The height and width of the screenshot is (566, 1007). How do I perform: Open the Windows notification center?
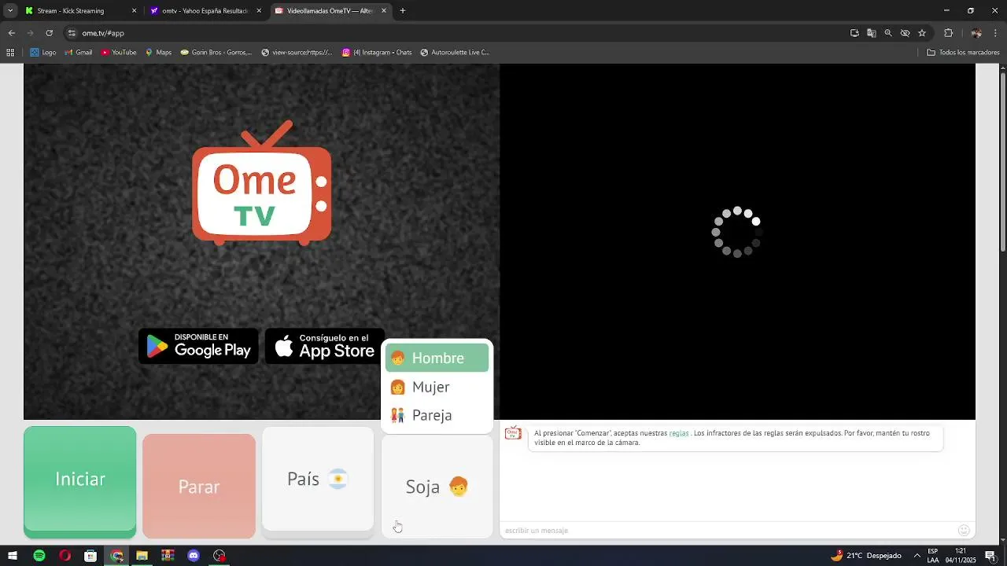coord(990,556)
